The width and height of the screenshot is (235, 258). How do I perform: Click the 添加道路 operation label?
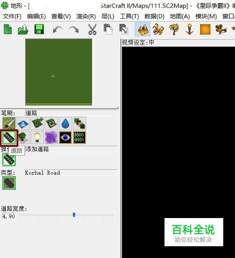pyautogui.click(x=37, y=149)
